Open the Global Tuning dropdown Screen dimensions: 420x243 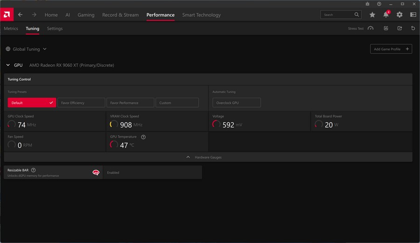[x=26, y=49]
